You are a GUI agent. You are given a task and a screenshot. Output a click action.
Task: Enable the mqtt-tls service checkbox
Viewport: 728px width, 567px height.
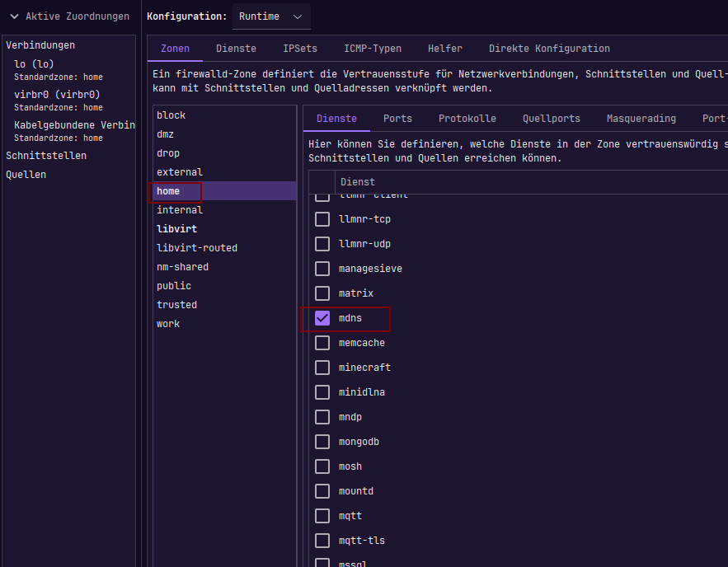coord(322,541)
